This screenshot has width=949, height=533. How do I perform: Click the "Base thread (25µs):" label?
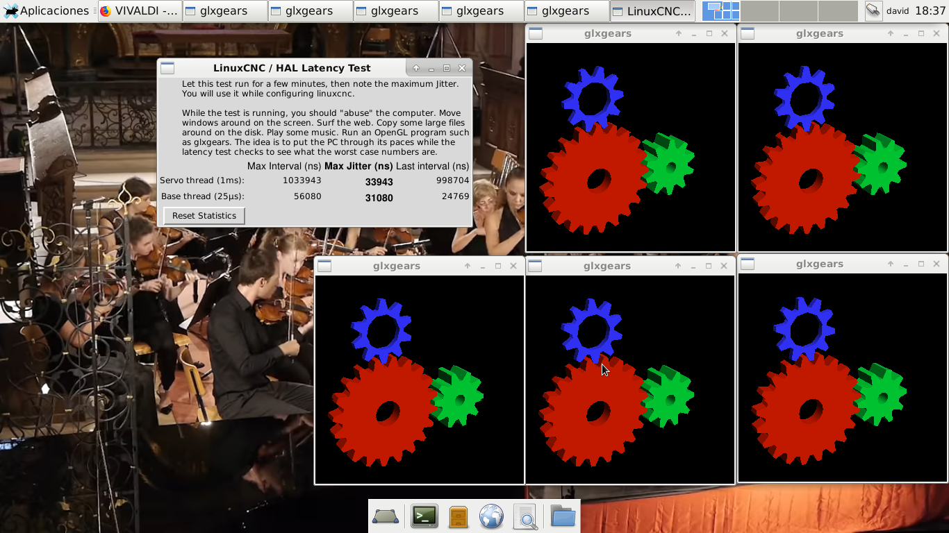click(x=203, y=196)
